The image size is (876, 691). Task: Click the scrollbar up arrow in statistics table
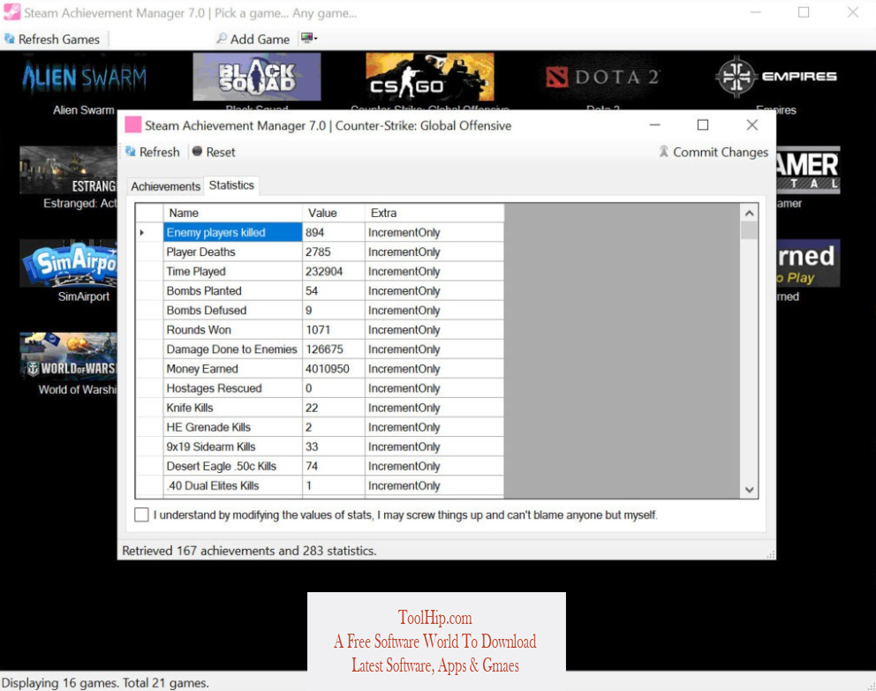(x=749, y=213)
